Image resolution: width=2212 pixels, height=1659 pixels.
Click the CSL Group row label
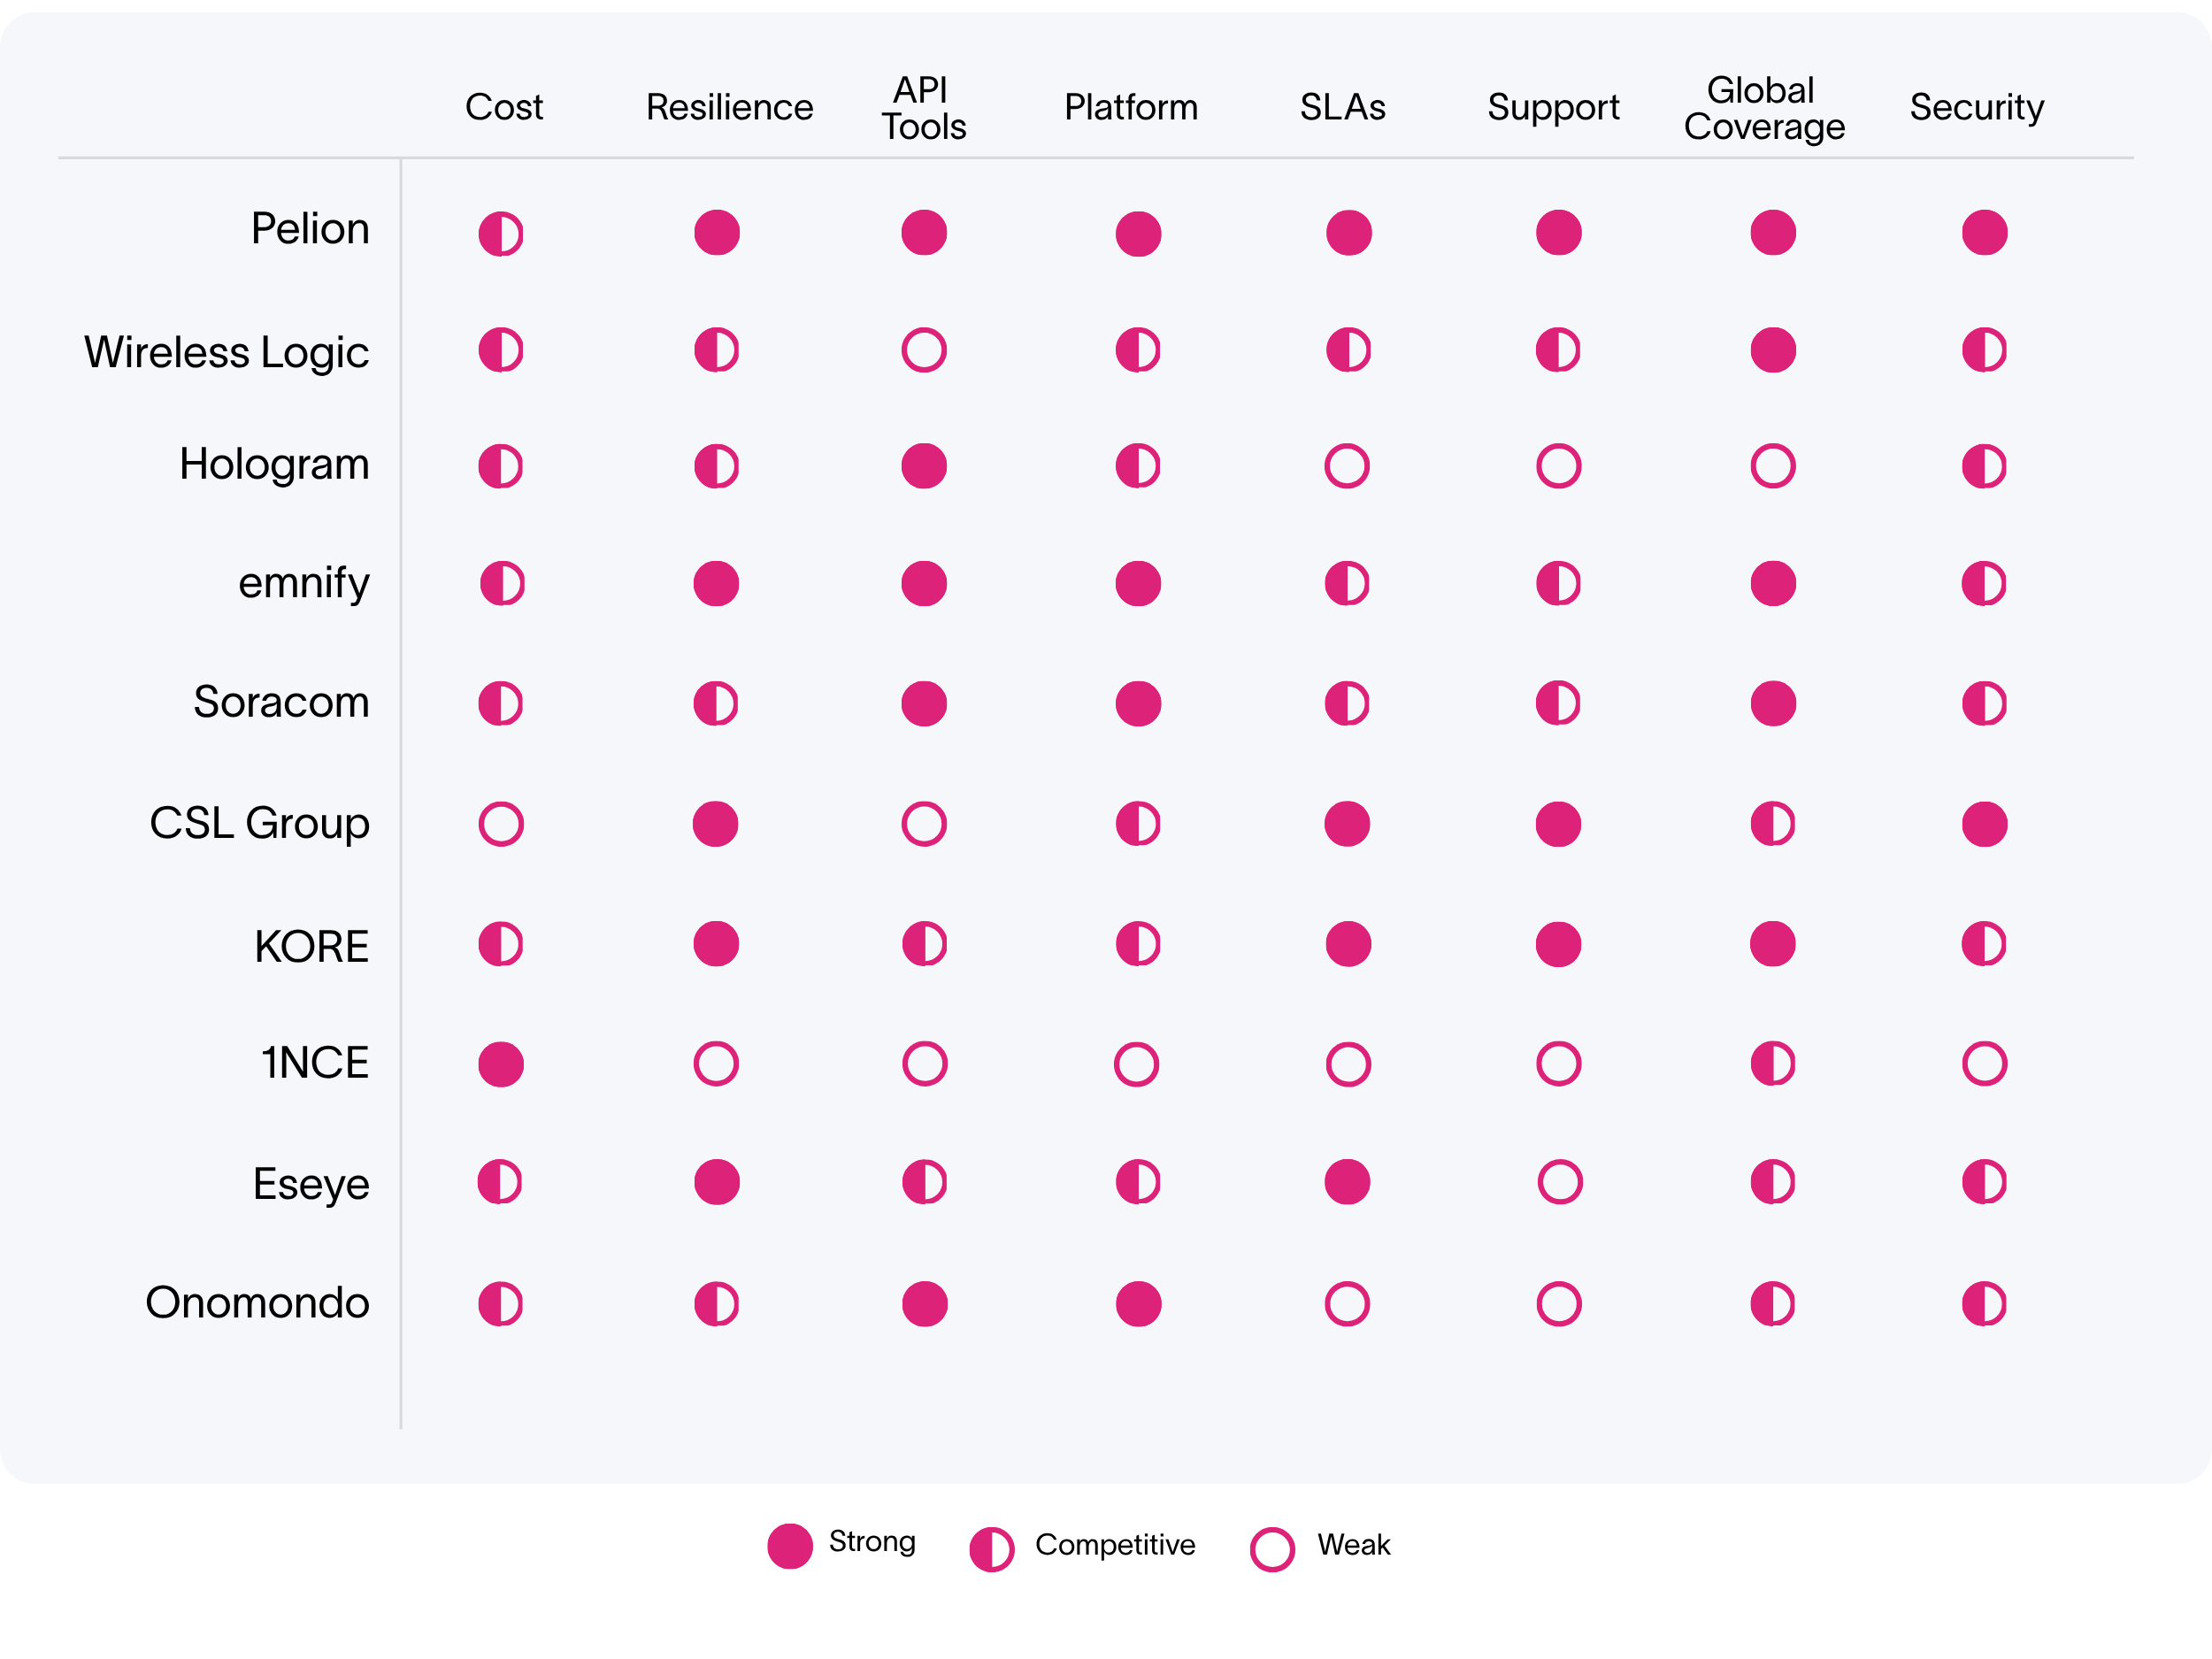[x=259, y=823]
